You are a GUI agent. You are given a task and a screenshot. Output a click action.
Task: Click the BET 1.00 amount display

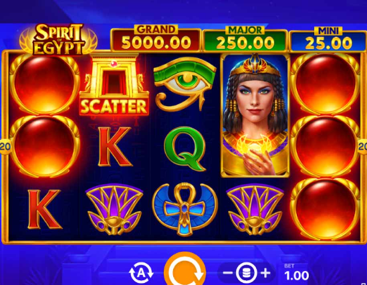click(296, 272)
